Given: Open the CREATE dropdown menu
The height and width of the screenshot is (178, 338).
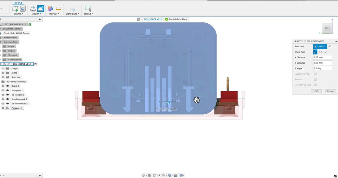Looking at the screenshot, I should pos(18,14).
